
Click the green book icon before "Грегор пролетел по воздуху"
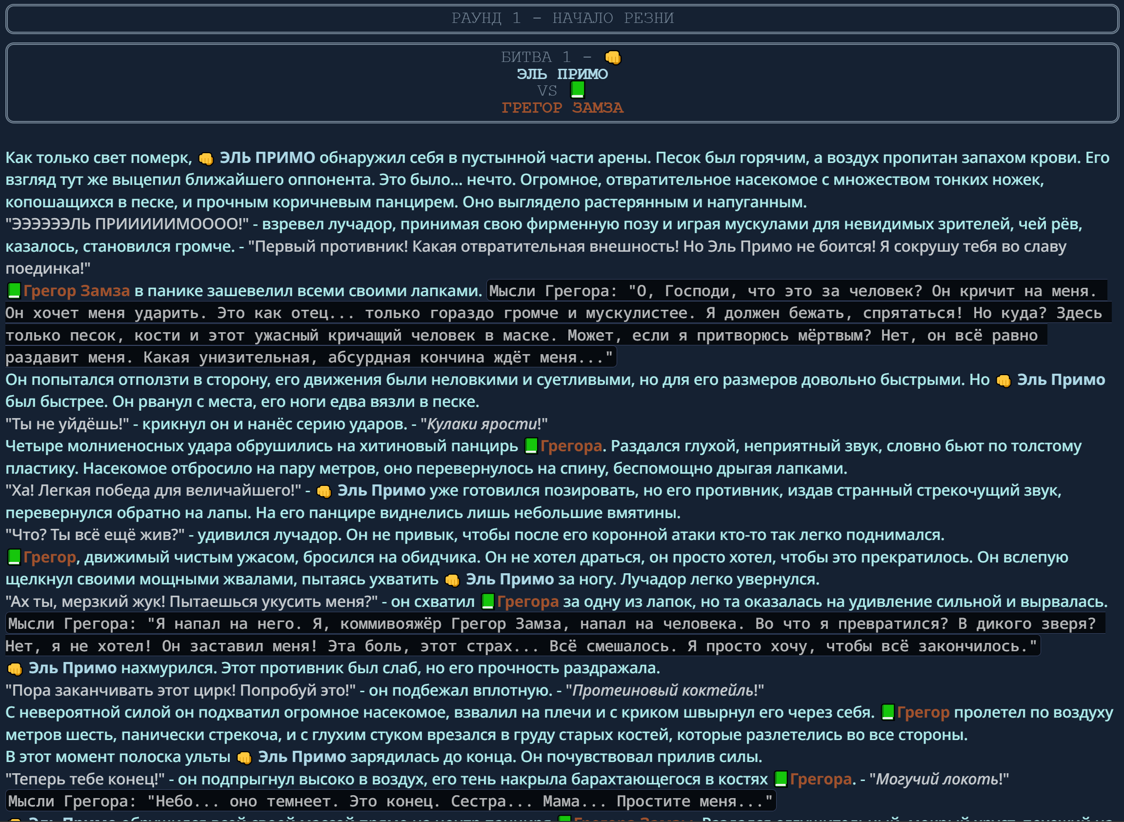coord(888,713)
